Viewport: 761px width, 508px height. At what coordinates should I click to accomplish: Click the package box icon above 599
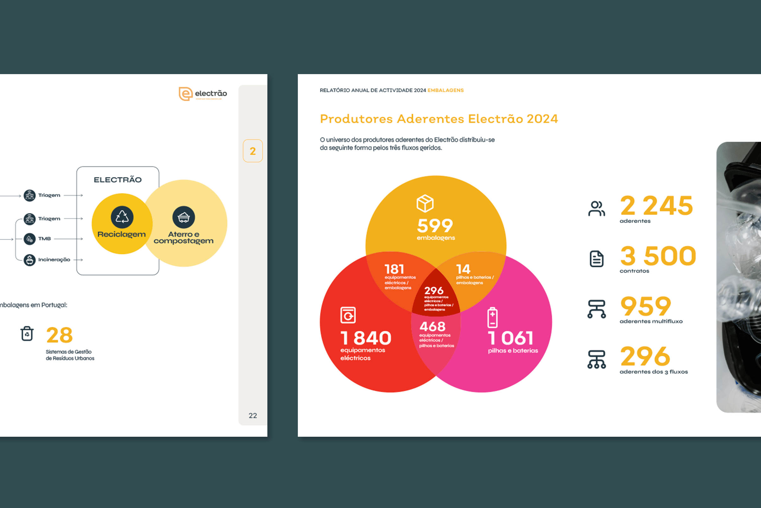[x=425, y=203]
